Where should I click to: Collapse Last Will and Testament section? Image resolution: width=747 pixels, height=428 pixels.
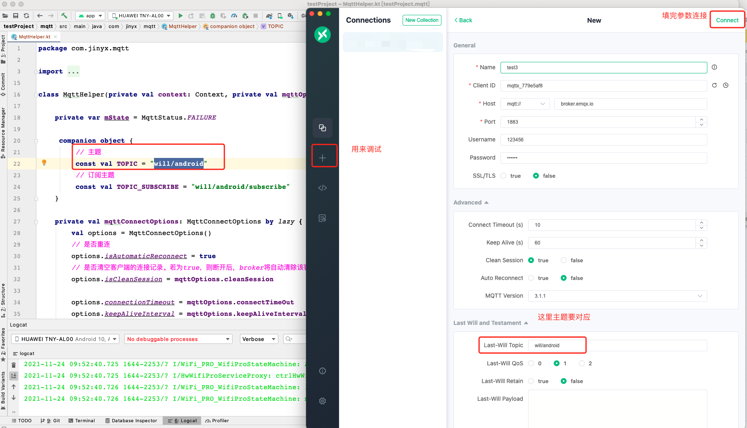(491, 323)
